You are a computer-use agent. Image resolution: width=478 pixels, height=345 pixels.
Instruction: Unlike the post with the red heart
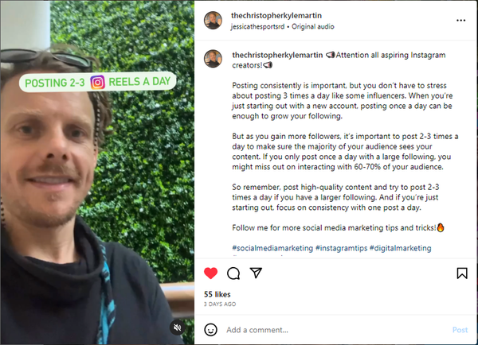point(210,273)
